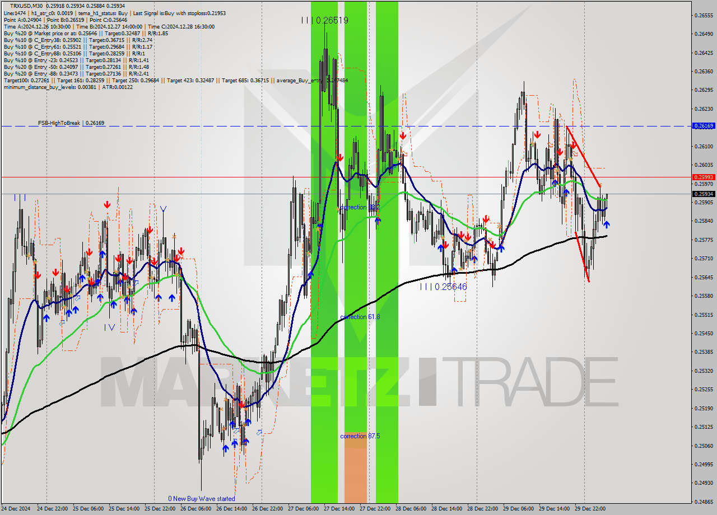Click the 'Buy %20 @ Entry -88: 0.23473' line
This screenshot has width=717, height=515.
(76, 73)
